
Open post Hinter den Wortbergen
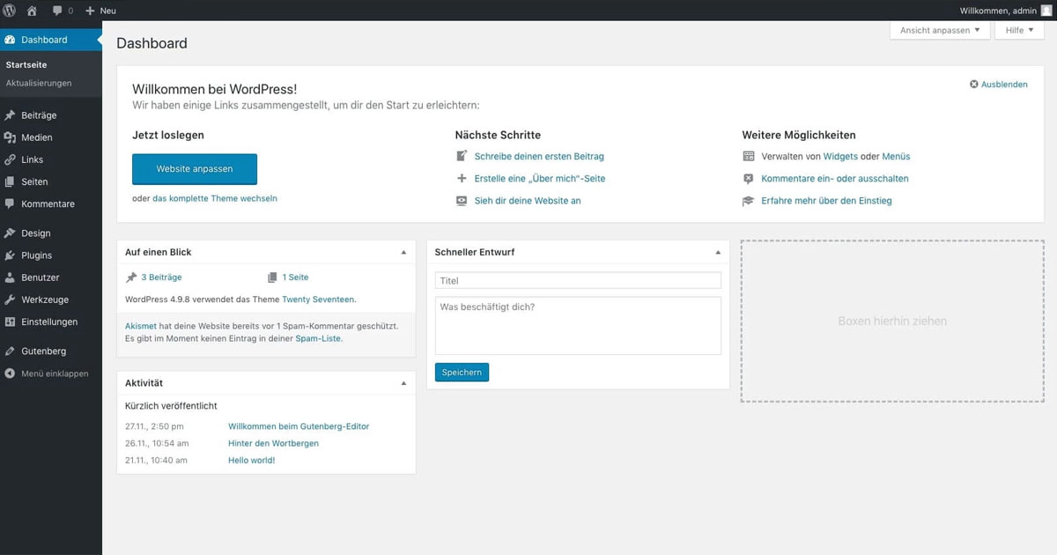273,443
